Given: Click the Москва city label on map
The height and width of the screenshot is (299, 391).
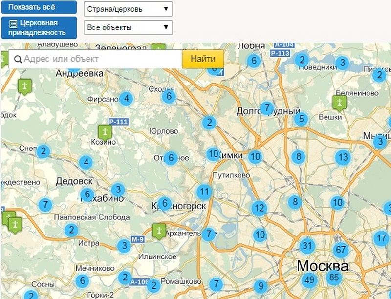Looking at the screenshot, I should pos(323,266).
